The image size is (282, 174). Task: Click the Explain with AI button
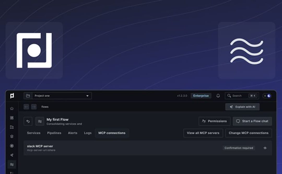tap(242, 107)
